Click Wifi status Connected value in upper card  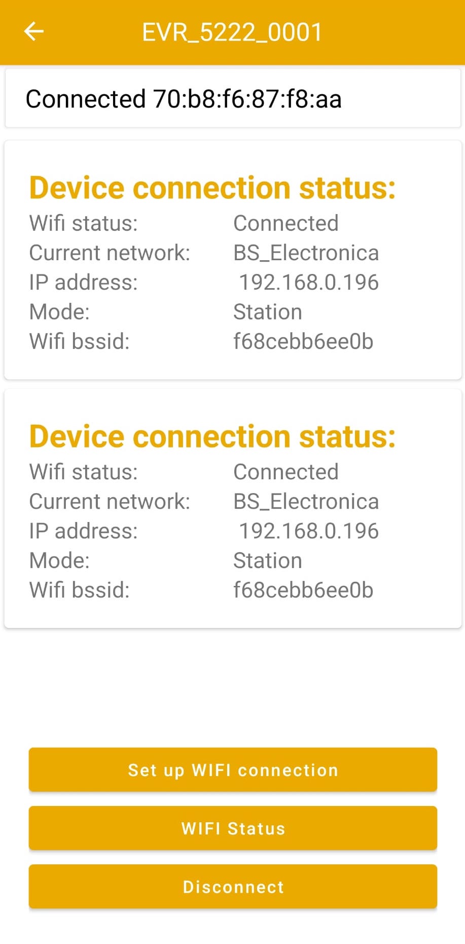(x=286, y=223)
